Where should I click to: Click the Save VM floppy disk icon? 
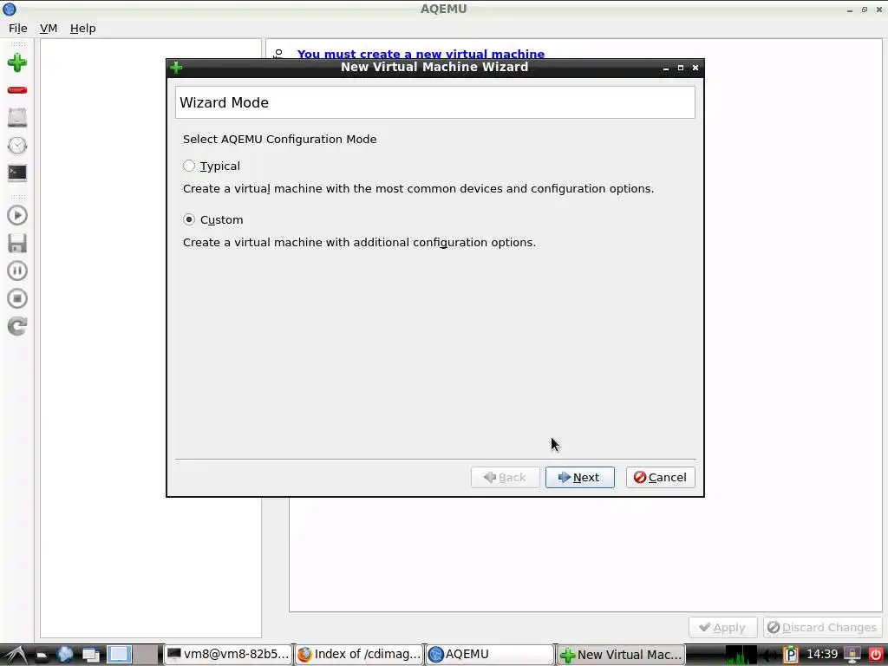coord(17,243)
